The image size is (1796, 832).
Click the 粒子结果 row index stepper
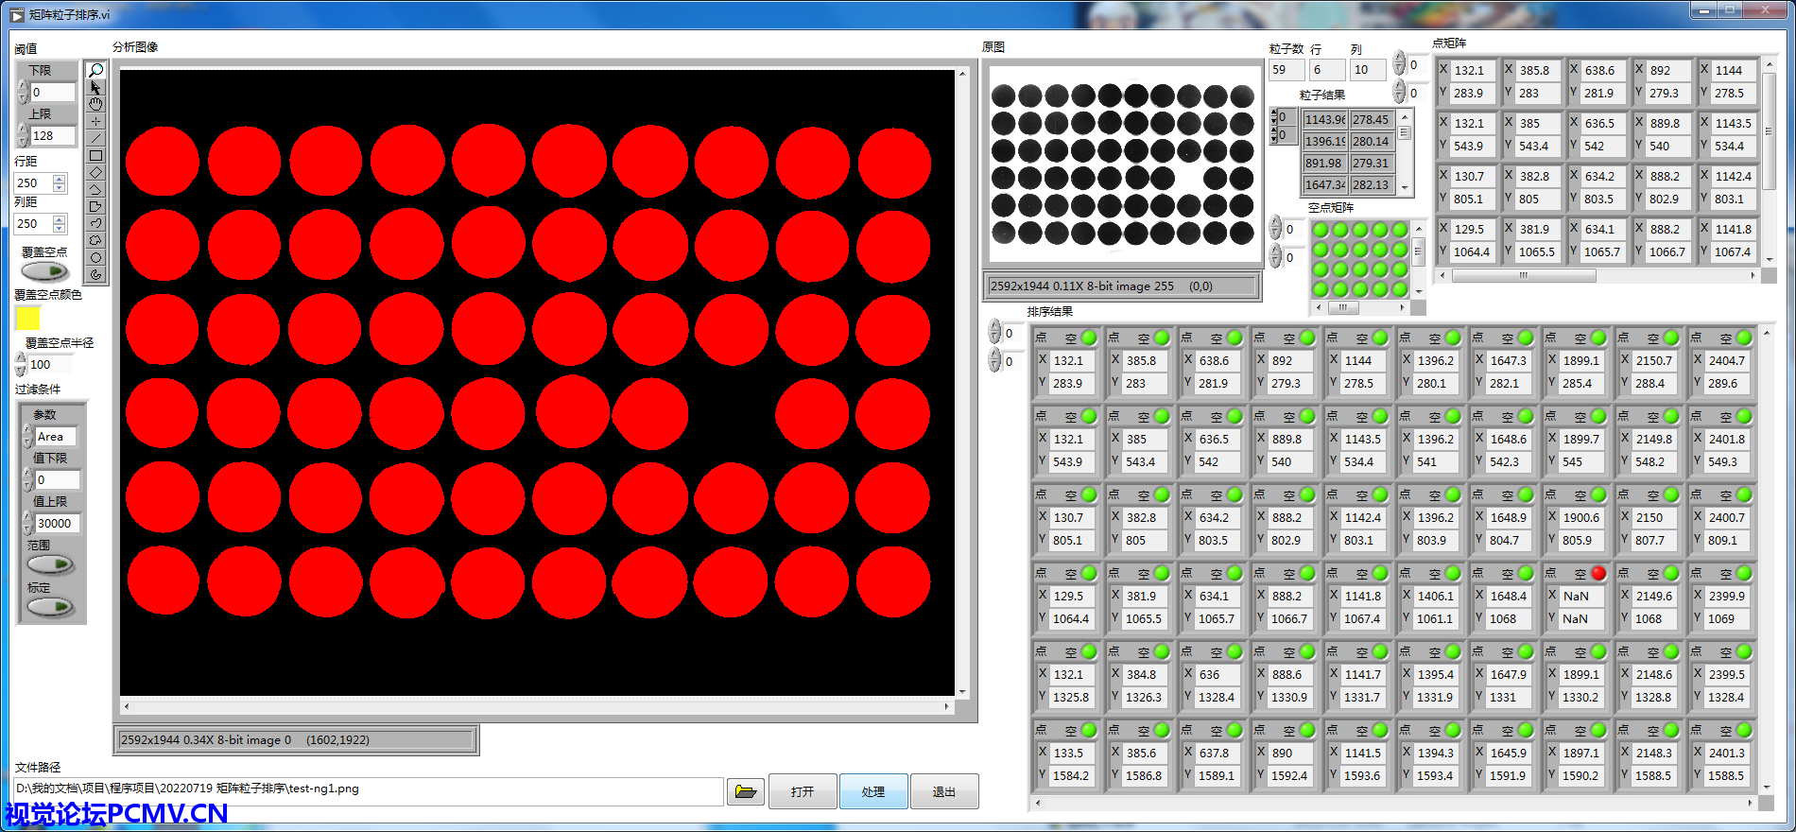tap(1273, 117)
